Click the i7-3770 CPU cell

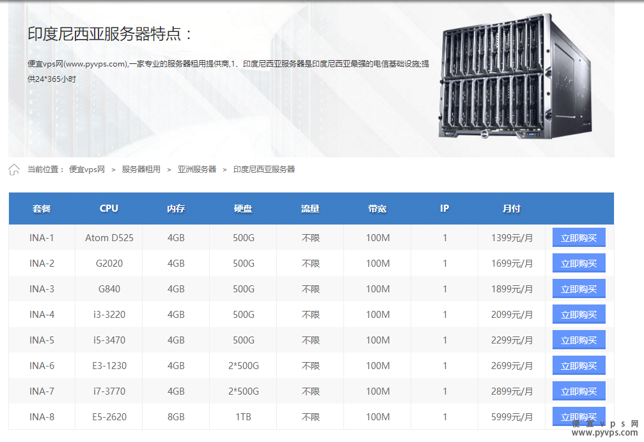click(x=109, y=391)
